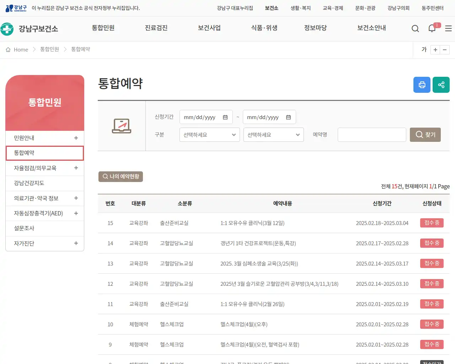Click the 찾기 search button
The image size is (455, 364).
425,134
